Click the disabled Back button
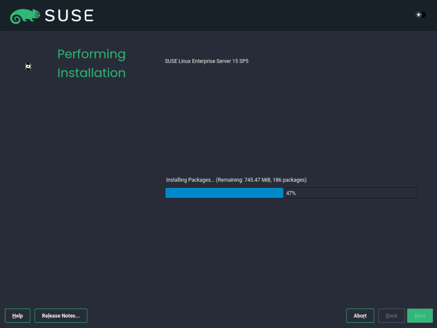Screen dimensions: 437x328 [391, 316]
